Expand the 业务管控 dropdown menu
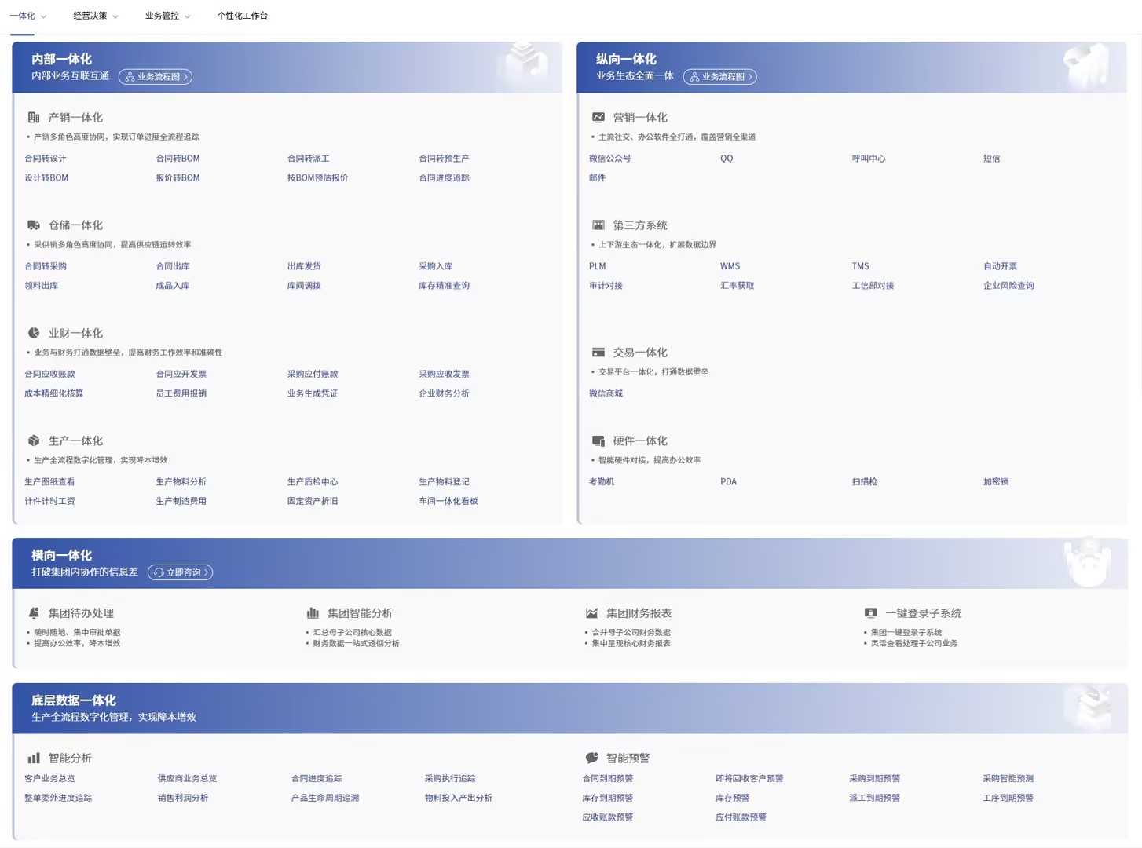 pyautogui.click(x=167, y=16)
